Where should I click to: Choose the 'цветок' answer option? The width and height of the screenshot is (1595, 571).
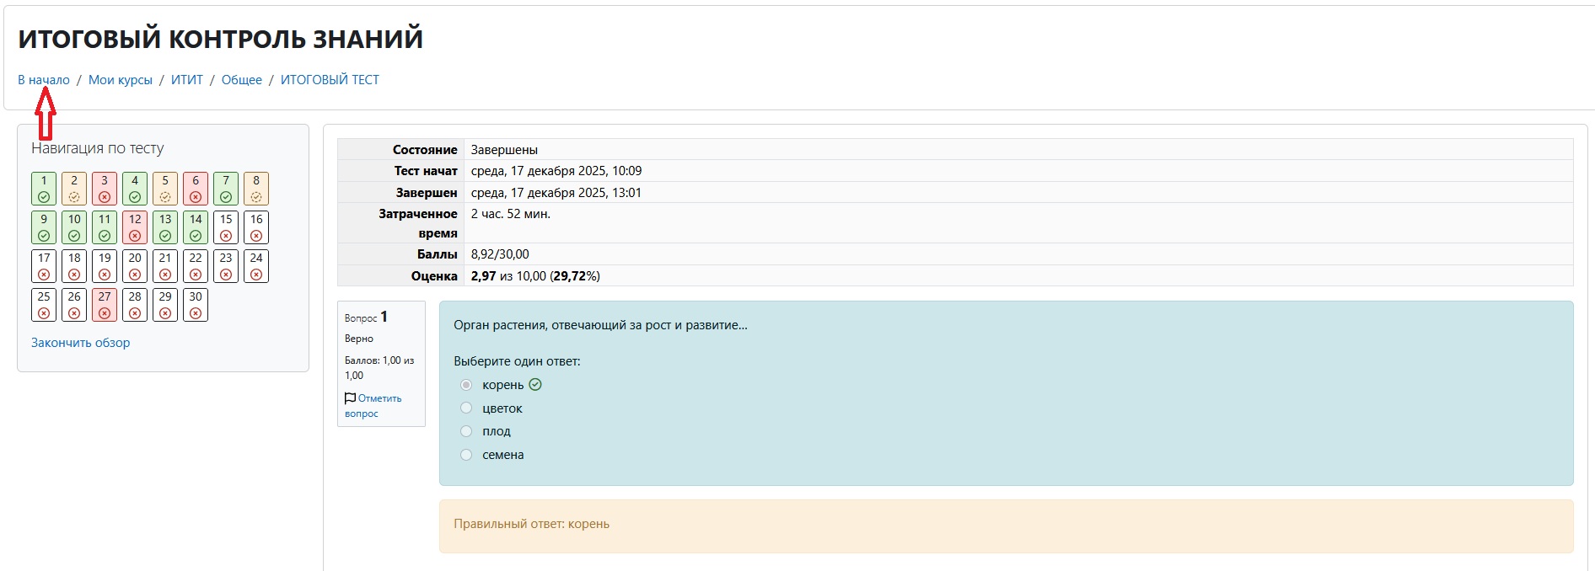click(466, 408)
